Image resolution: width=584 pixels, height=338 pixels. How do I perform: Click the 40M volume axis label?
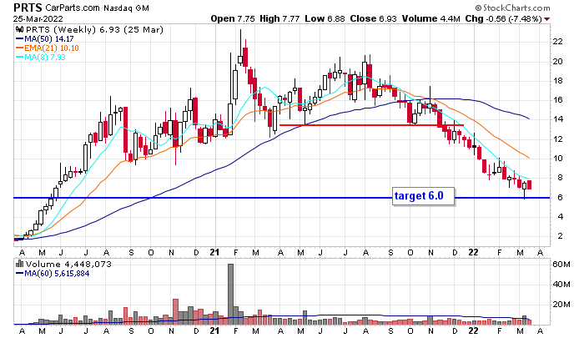(561, 285)
